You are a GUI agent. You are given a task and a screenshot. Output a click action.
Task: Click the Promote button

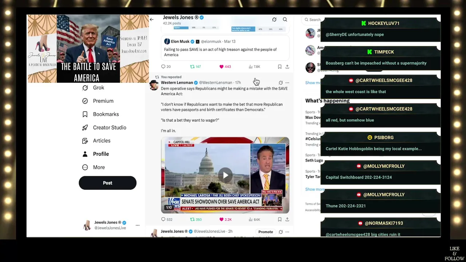pyautogui.click(x=266, y=232)
